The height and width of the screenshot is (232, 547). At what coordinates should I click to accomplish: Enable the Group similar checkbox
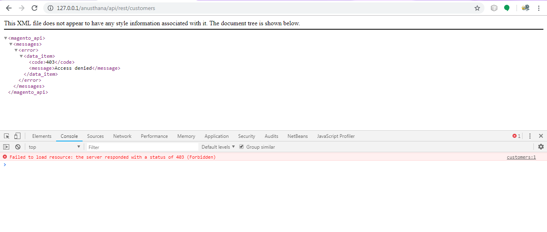241,147
